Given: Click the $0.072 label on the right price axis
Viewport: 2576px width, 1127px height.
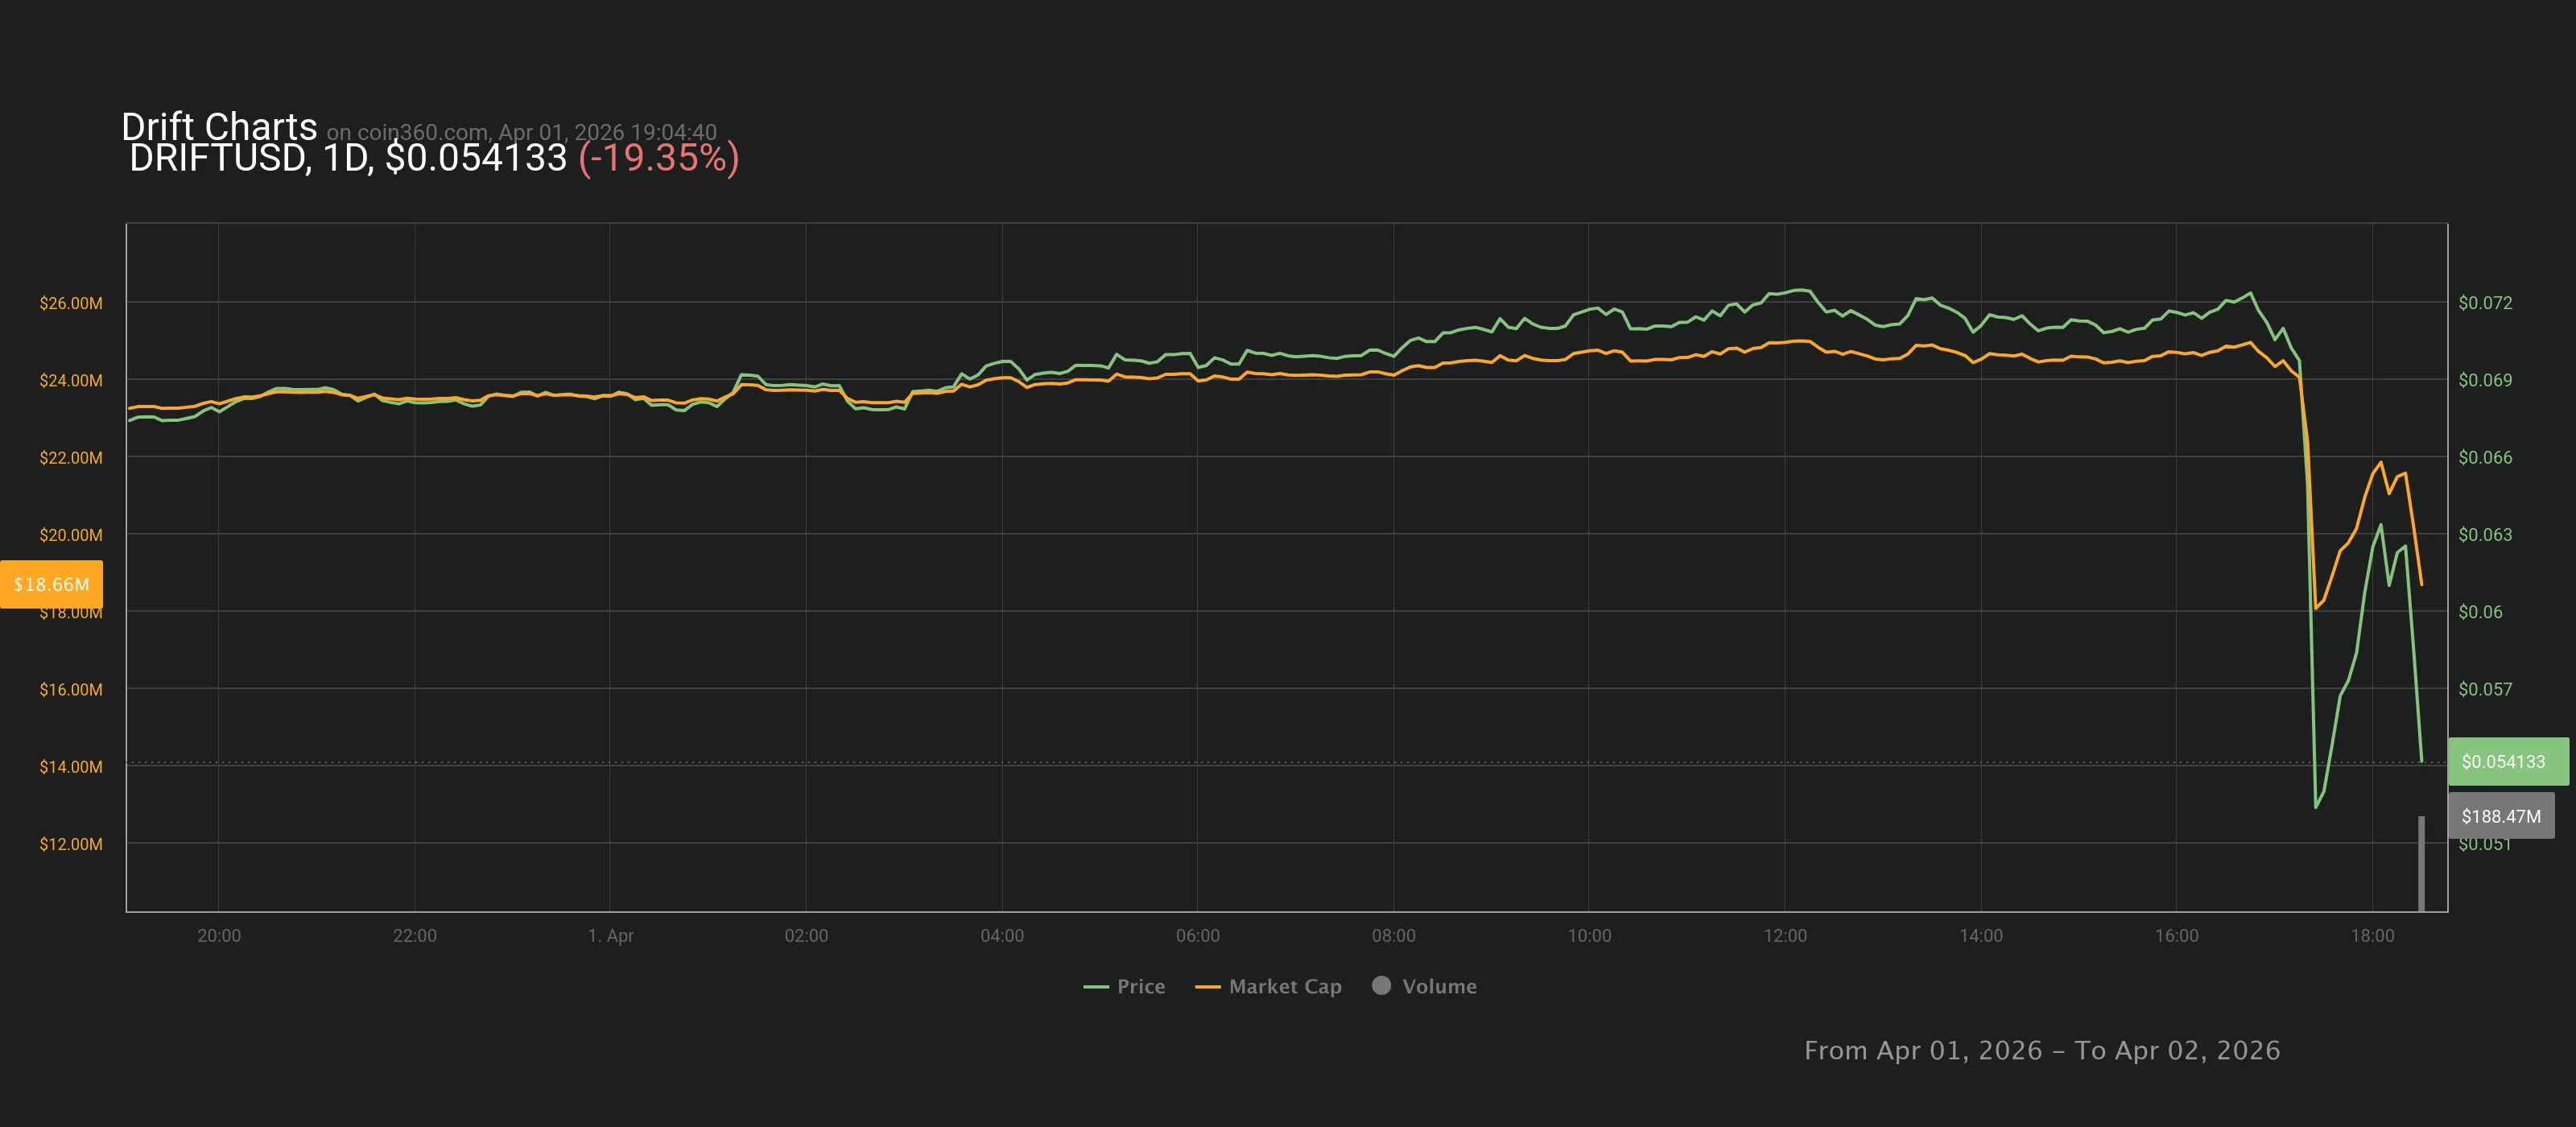Looking at the screenshot, I should pyautogui.click(x=2487, y=302).
